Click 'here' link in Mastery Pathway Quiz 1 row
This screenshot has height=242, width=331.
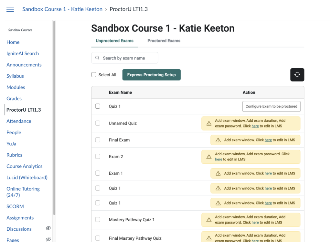(x=255, y=222)
